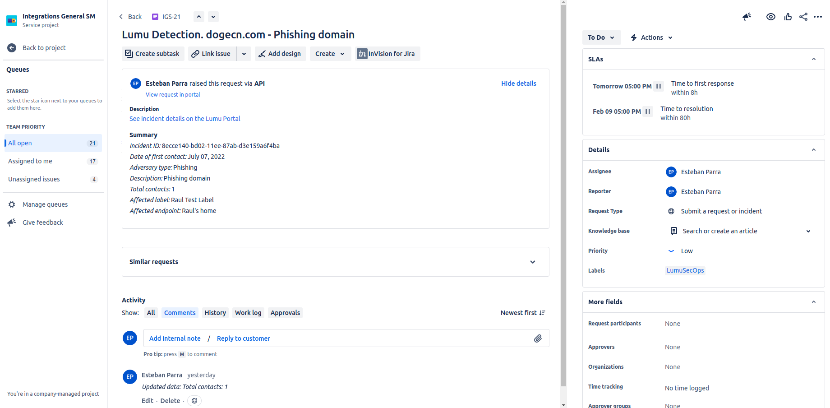Go to the previous issue with the up arrow
Image resolution: width=830 pixels, height=408 pixels.
pyautogui.click(x=199, y=17)
